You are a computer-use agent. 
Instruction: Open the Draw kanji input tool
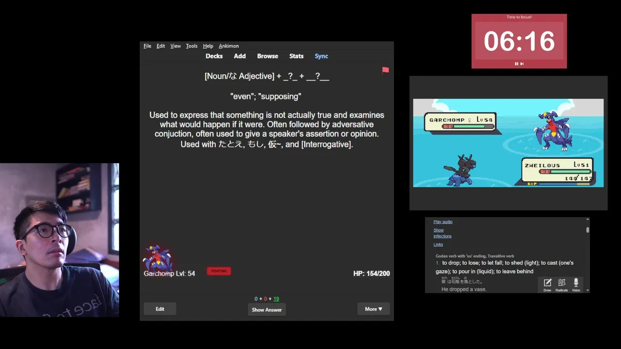(x=547, y=285)
